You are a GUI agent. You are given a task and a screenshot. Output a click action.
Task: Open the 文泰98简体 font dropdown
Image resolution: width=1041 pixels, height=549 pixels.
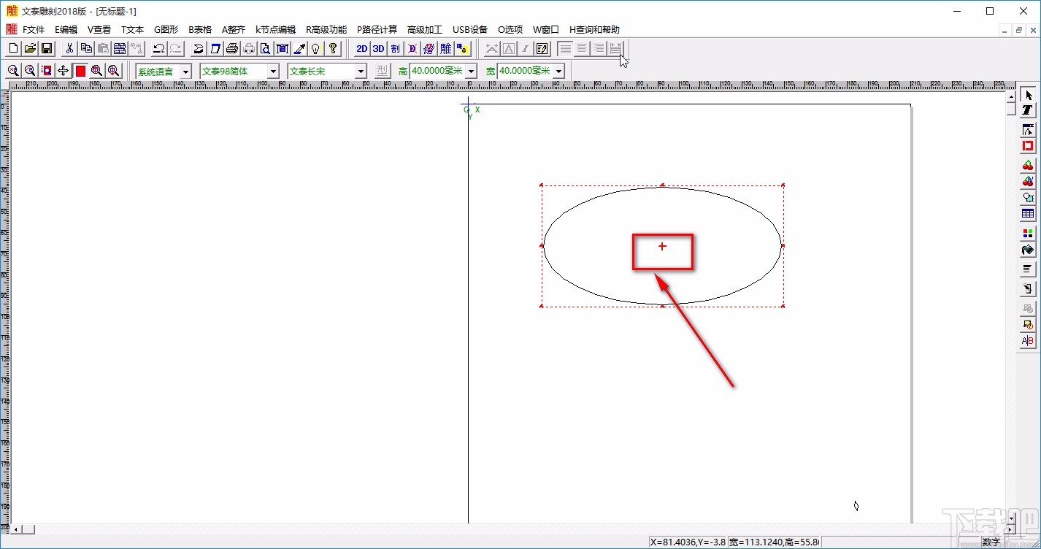[x=274, y=71]
